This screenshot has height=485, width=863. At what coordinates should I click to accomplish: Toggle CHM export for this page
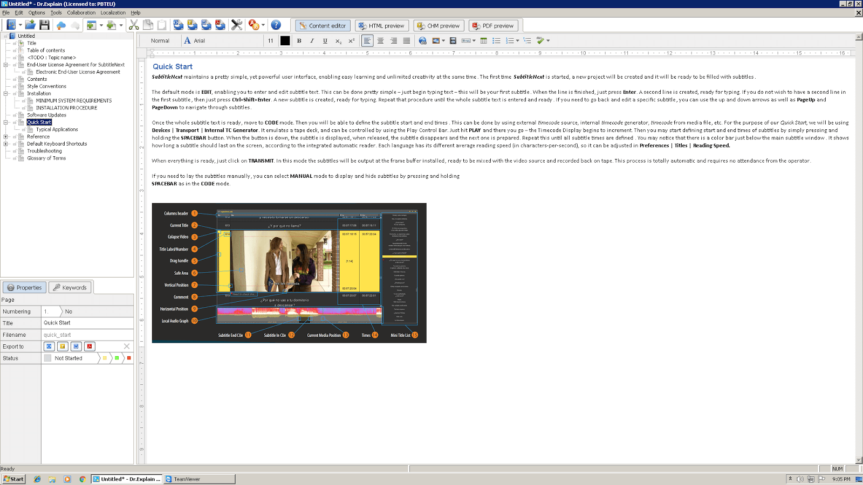click(x=63, y=347)
